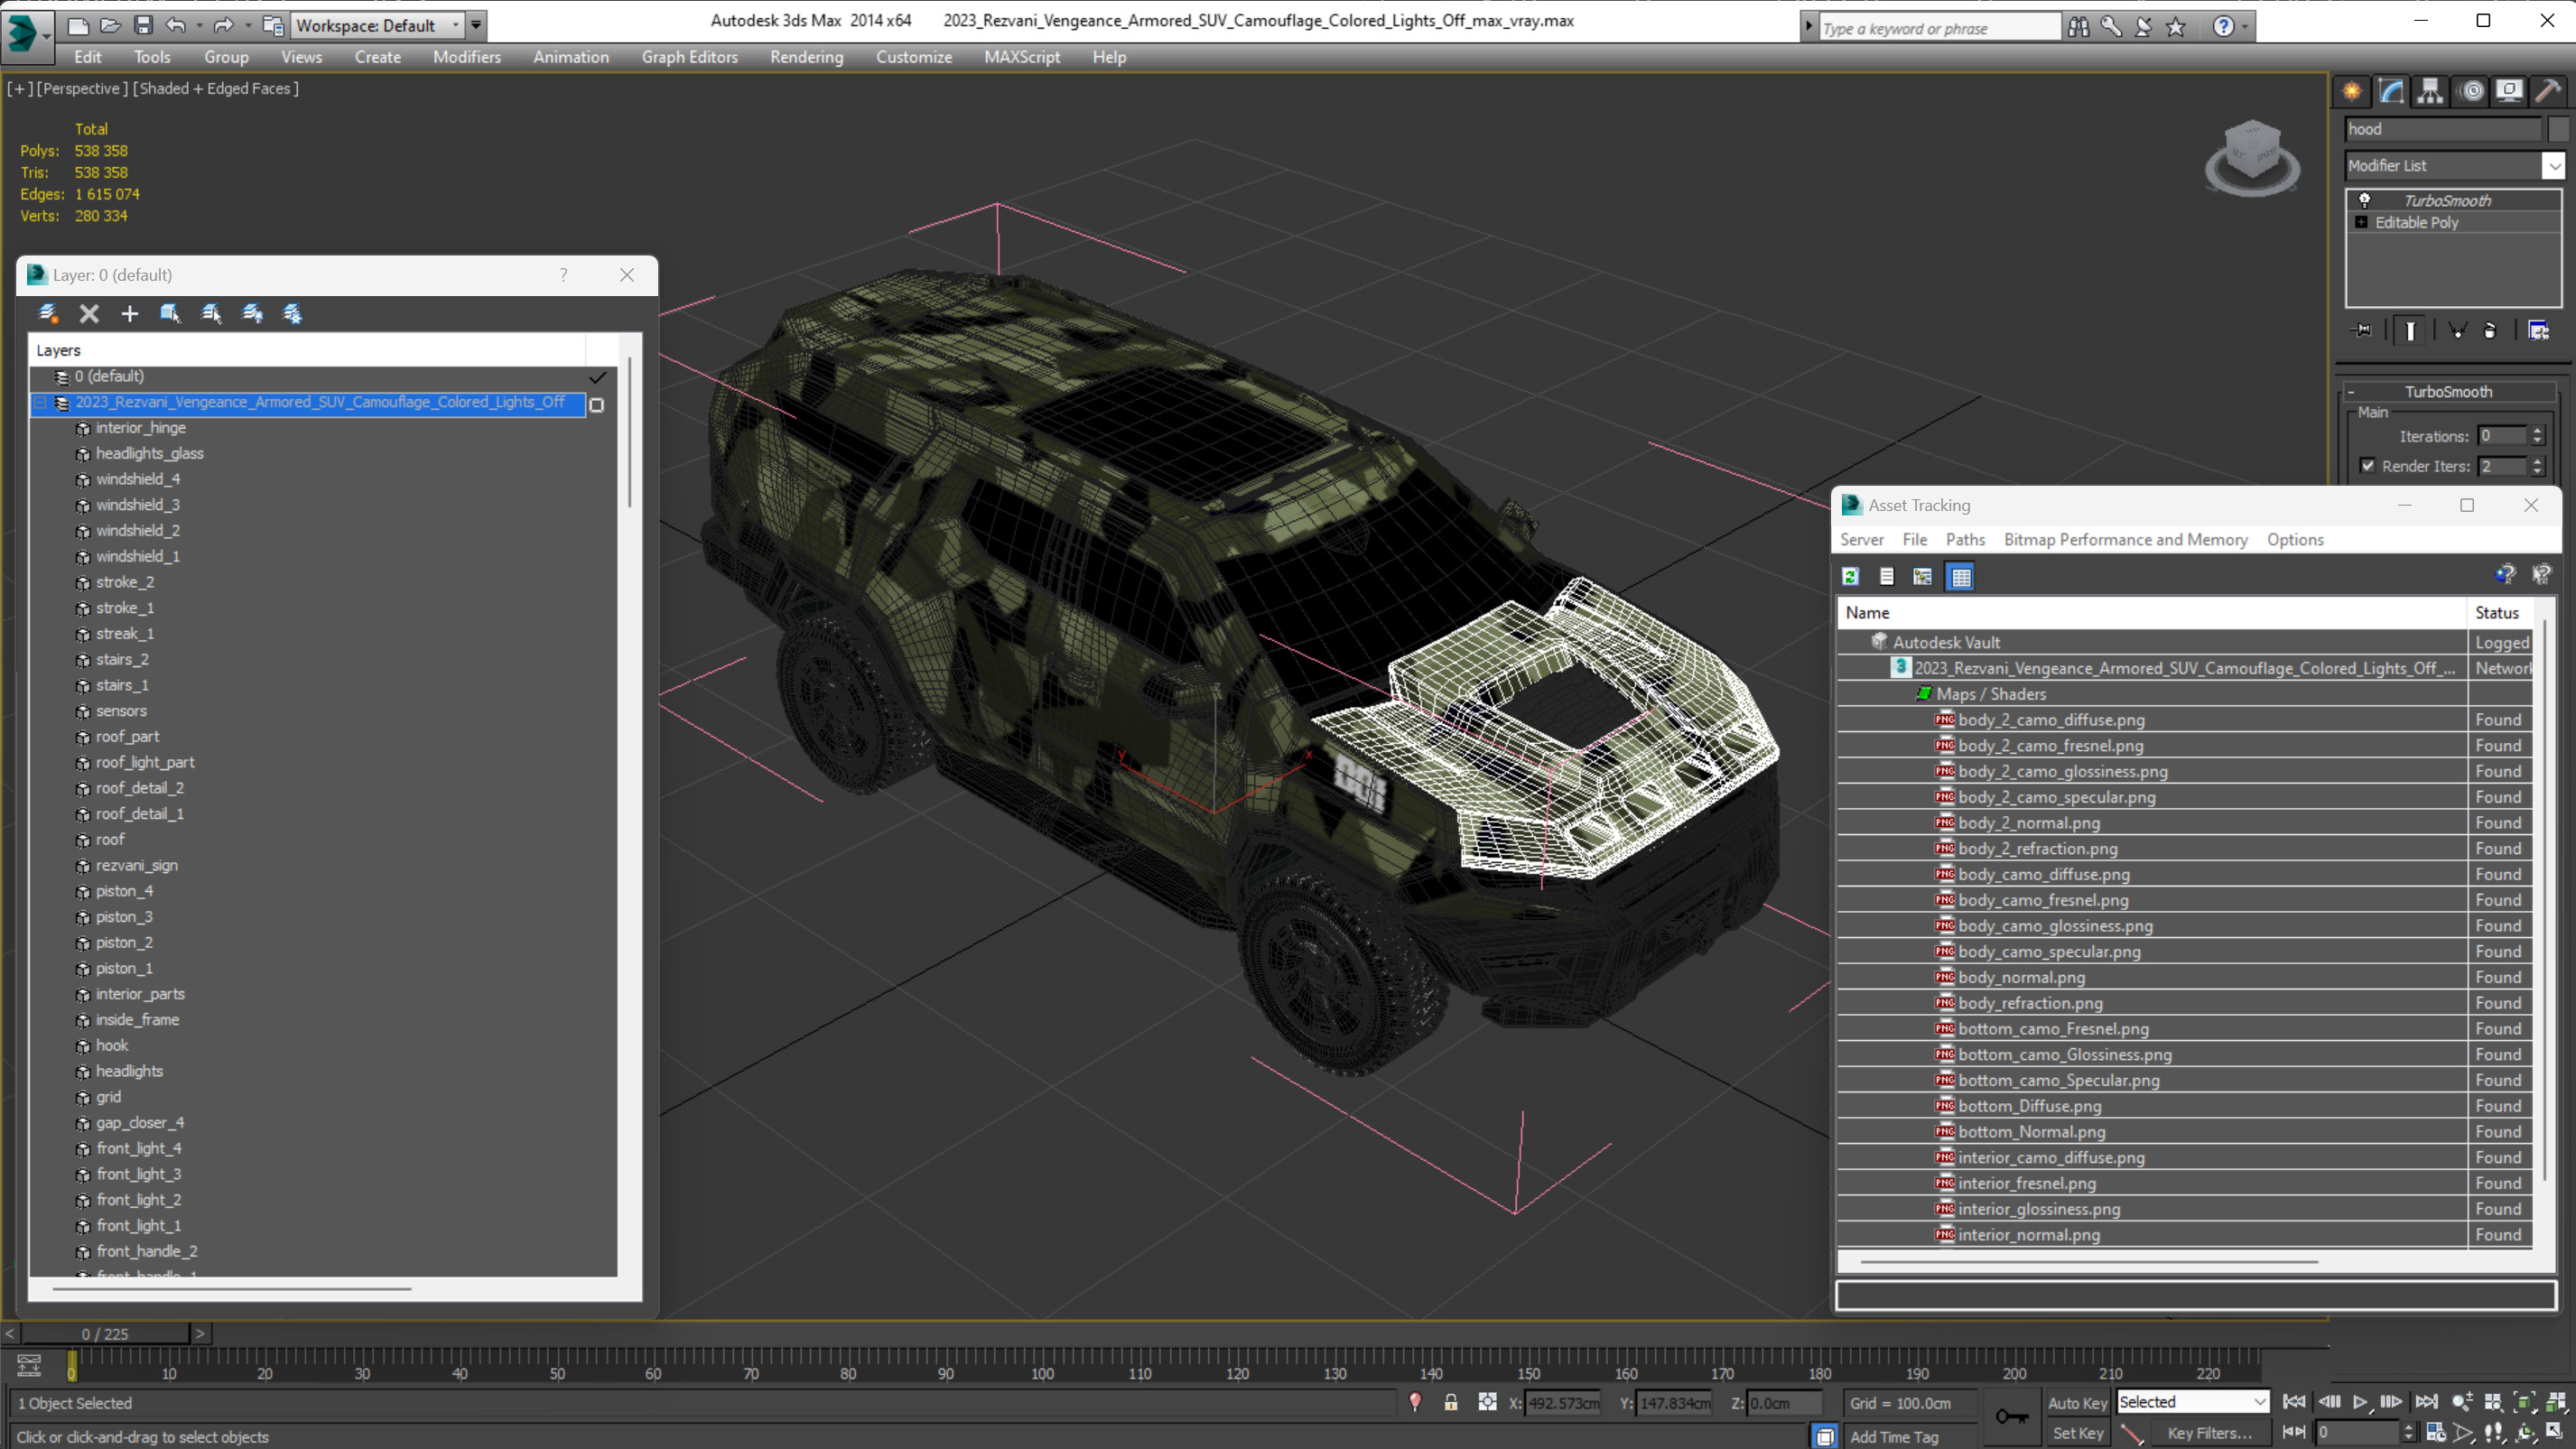This screenshot has height=1449, width=2576.
Task: Click the Create New Layer icon in the Layer dialog
Action: coord(47,314)
